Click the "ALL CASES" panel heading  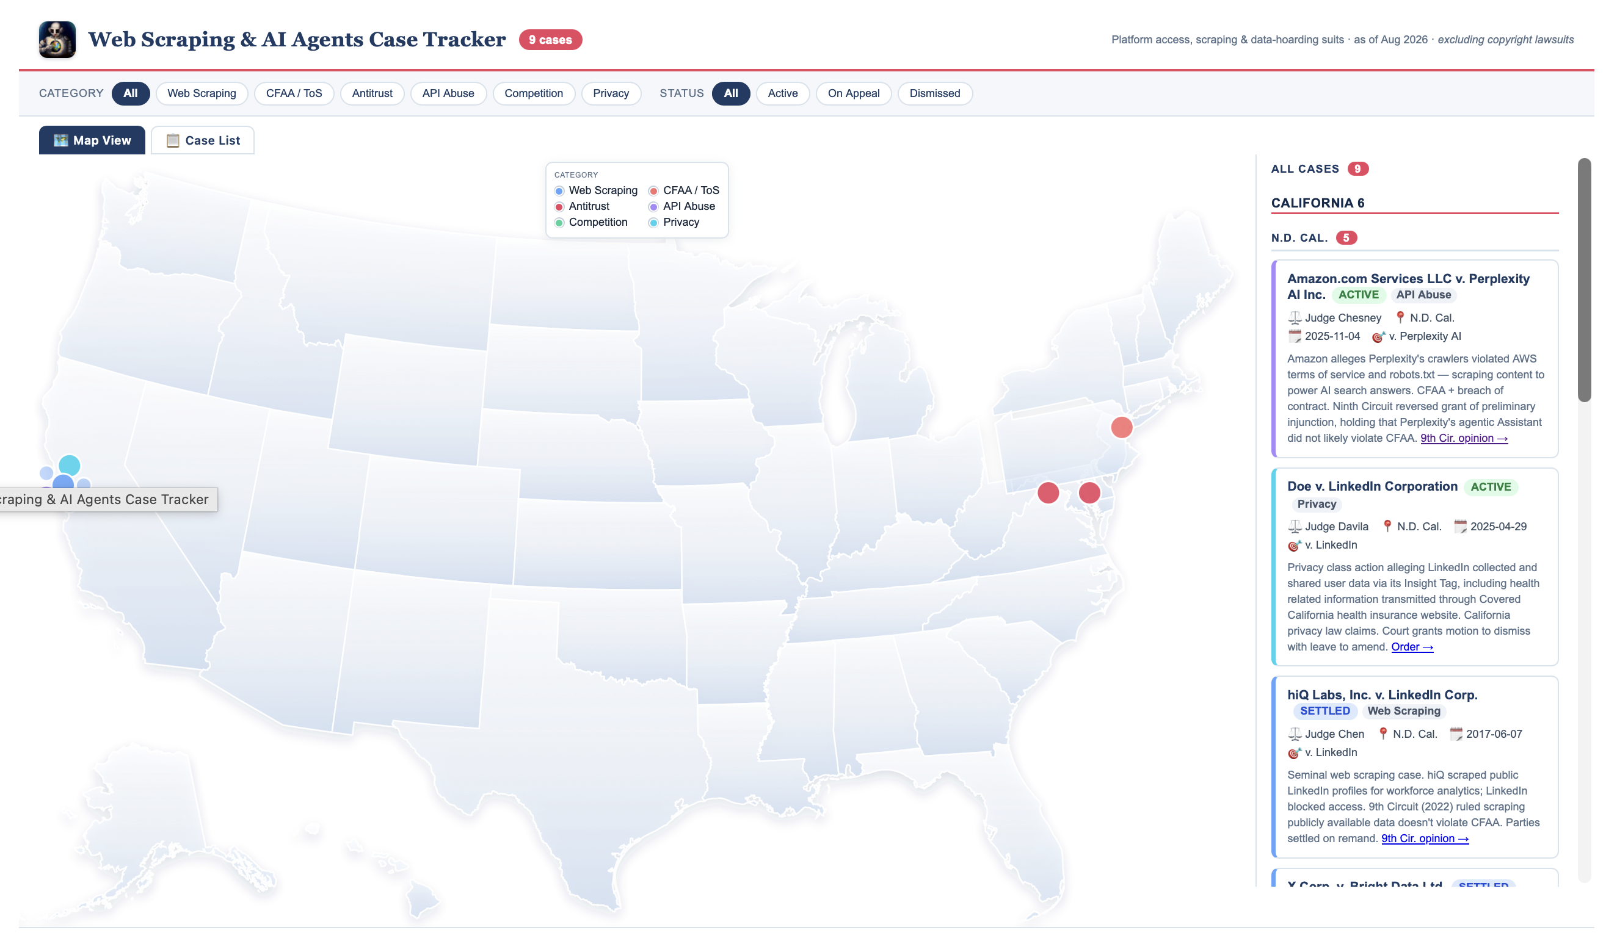click(x=1305, y=168)
